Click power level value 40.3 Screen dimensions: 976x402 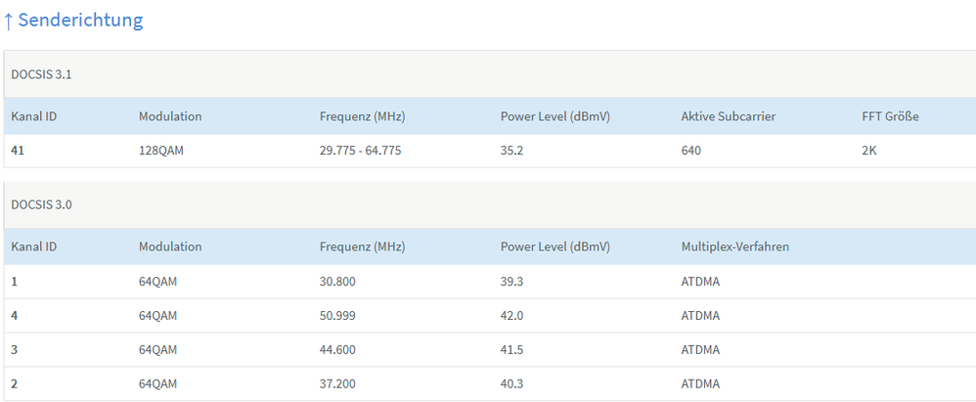(513, 383)
